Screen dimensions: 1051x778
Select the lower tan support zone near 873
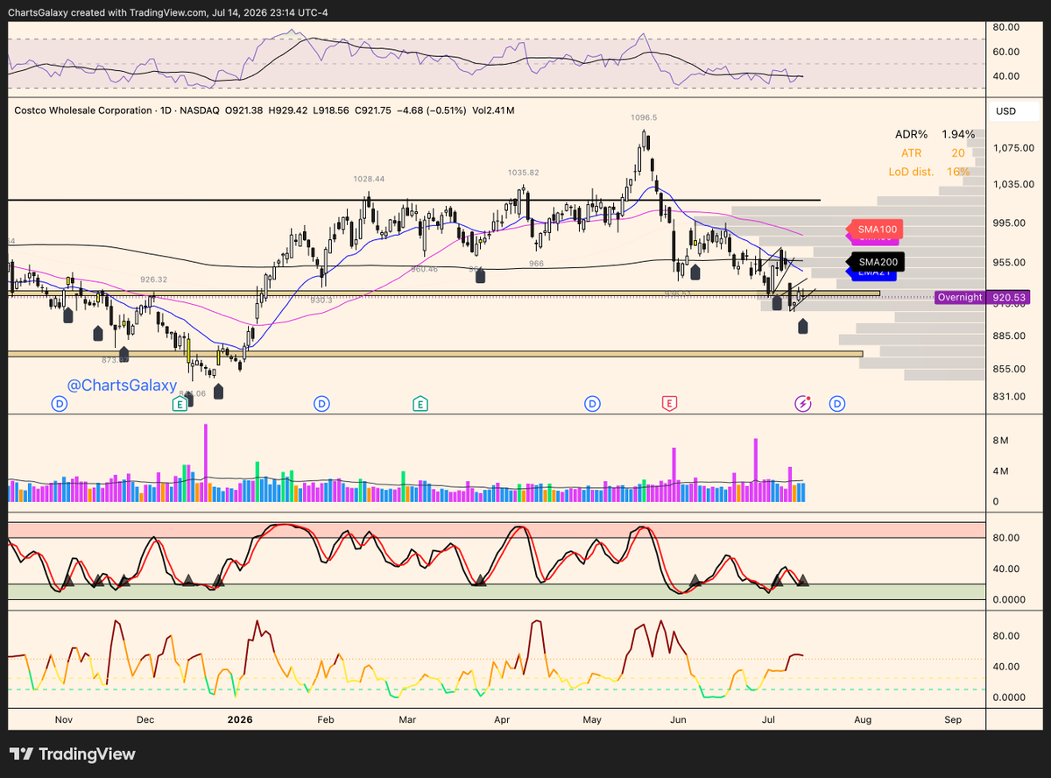point(435,354)
